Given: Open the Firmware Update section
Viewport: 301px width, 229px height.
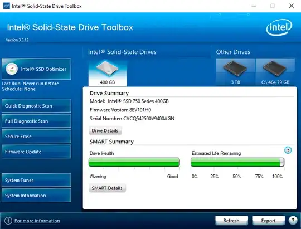Looking at the screenshot, I should point(36,152).
